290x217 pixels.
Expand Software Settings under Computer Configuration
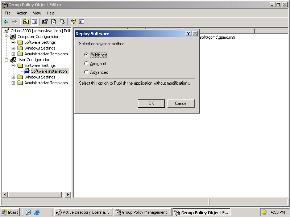coord(13,42)
